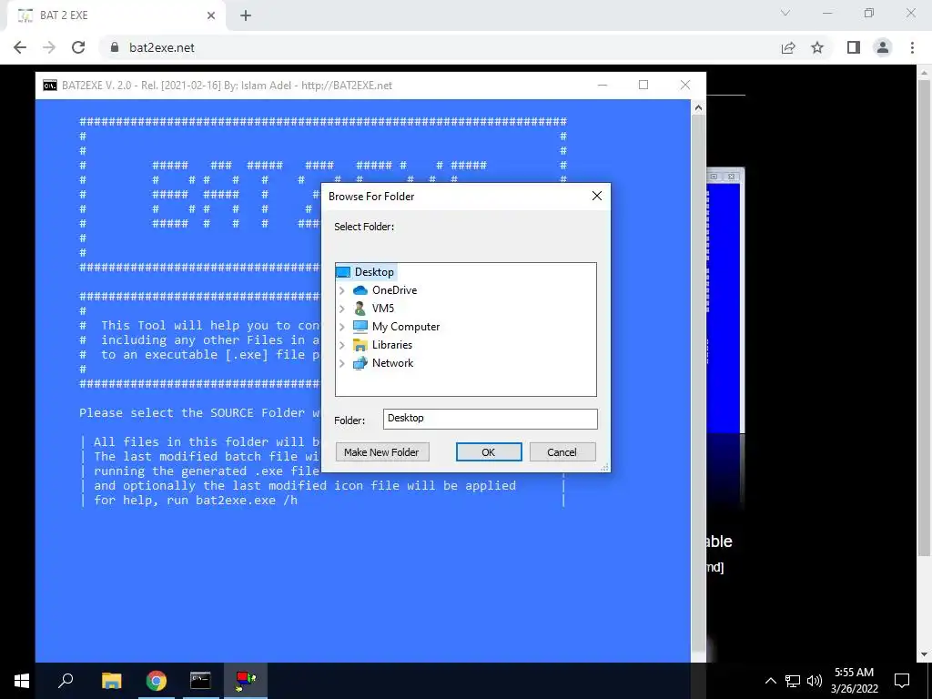Minimize the BAT2EXE console window

coord(603,86)
